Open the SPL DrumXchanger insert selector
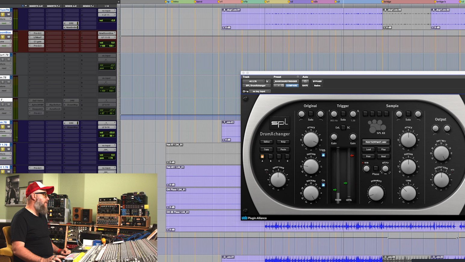The image size is (465, 262). pyautogui.click(x=256, y=86)
